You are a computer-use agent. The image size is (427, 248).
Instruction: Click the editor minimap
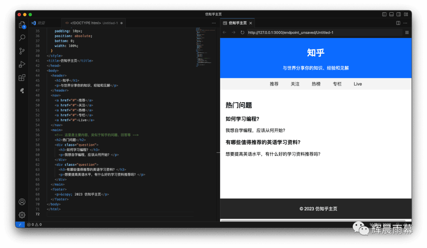pos(206,47)
